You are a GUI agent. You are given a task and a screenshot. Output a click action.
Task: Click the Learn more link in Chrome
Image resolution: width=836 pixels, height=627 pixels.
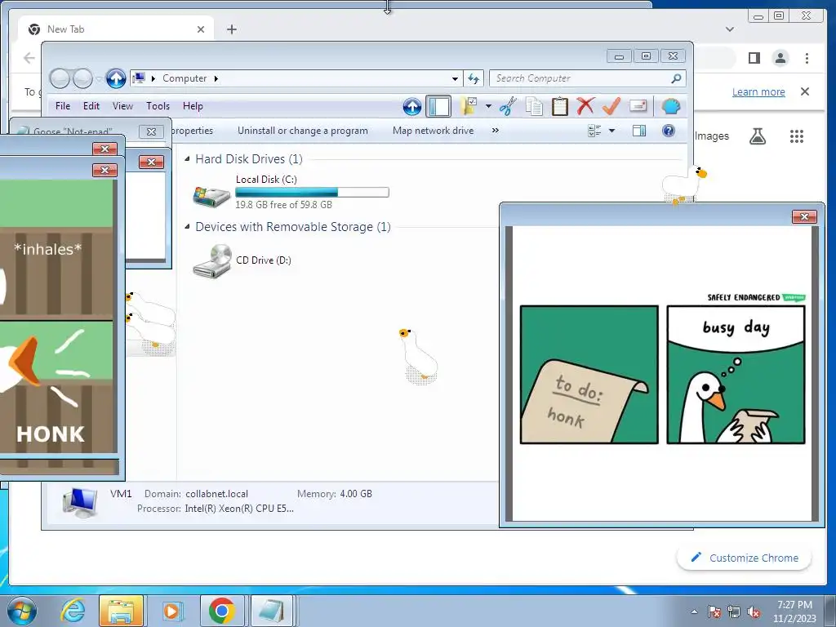click(758, 91)
